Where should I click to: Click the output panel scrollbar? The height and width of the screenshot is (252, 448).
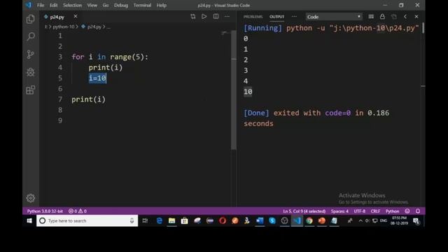click(x=423, y=28)
